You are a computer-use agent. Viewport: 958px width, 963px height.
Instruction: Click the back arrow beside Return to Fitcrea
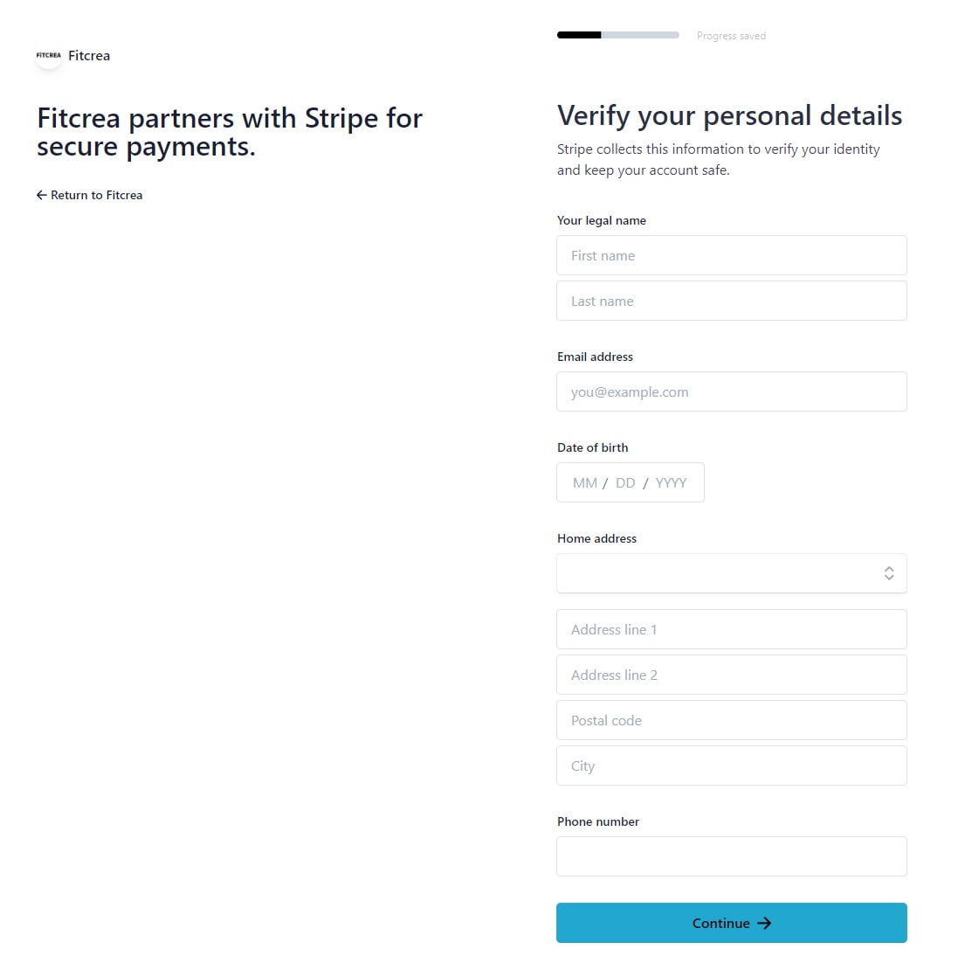(x=41, y=195)
